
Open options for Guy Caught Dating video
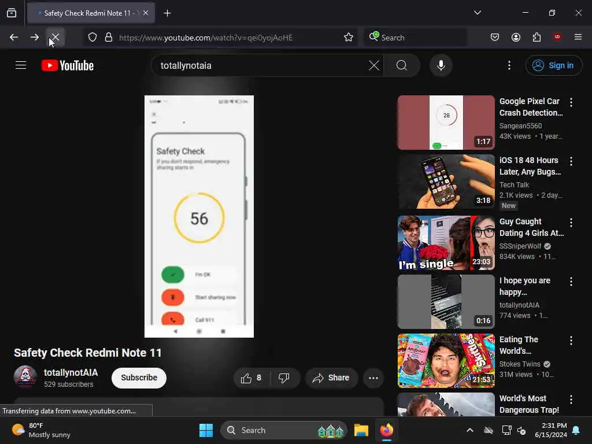pyautogui.click(x=571, y=223)
